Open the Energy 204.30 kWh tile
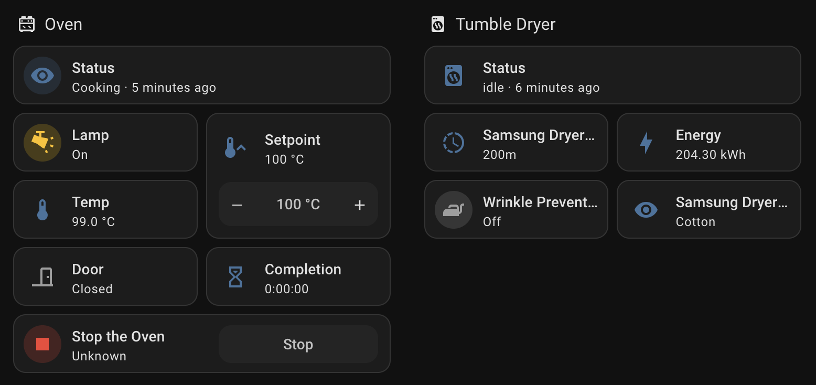The height and width of the screenshot is (385, 816). (709, 142)
